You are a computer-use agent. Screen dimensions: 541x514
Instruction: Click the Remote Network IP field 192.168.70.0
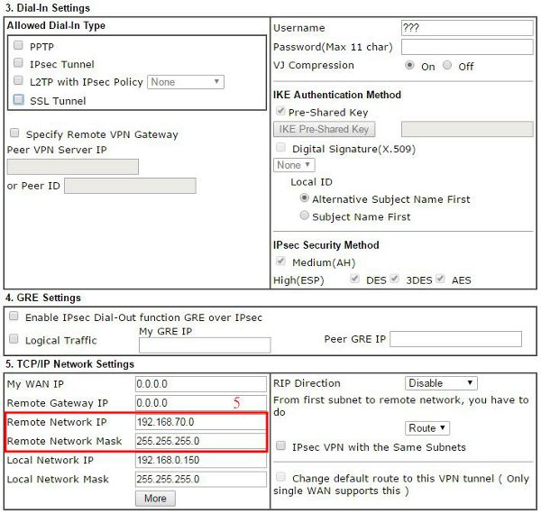pyautogui.click(x=201, y=422)
